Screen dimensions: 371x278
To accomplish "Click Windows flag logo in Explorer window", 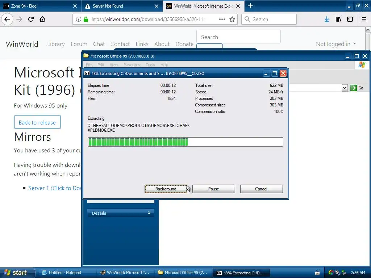I will click(362, 64).
